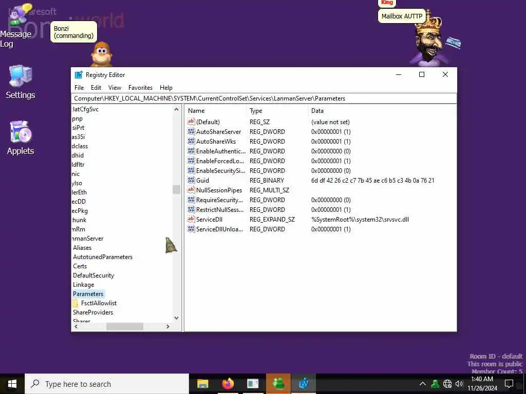Click the (Default) value string icon
Screen dimensions: 526x394
tap(191, 122)
